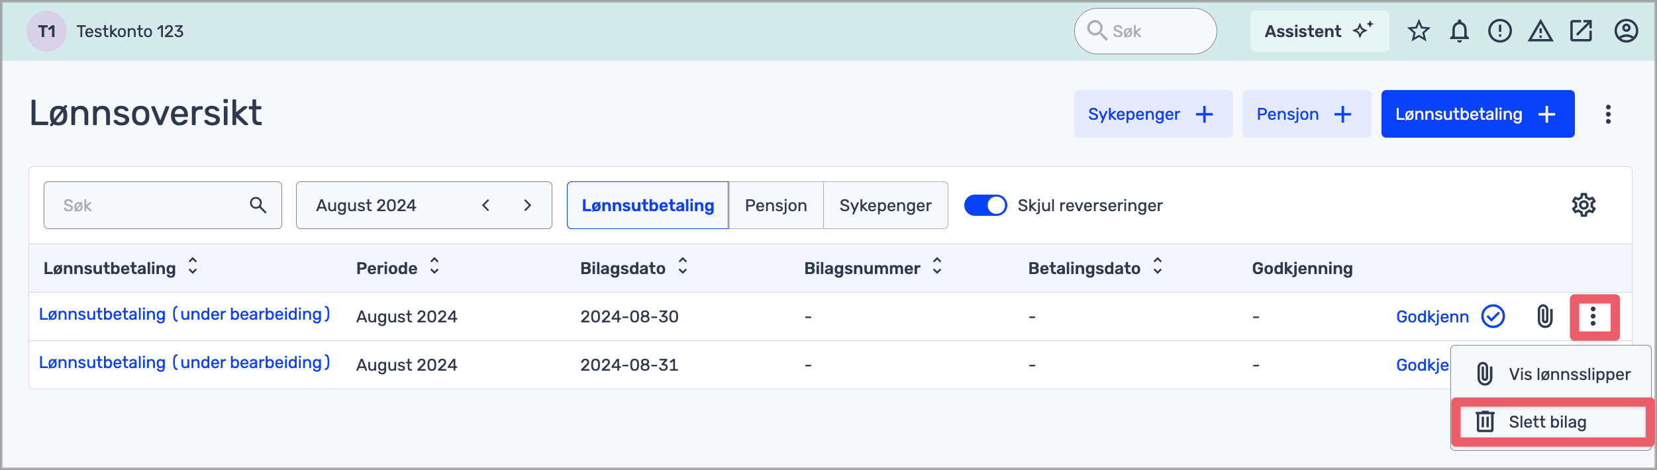This screenshot has height=470, width=1657.
Task: Select Slett bilag from the context menu
Action: click(1547, 422)
